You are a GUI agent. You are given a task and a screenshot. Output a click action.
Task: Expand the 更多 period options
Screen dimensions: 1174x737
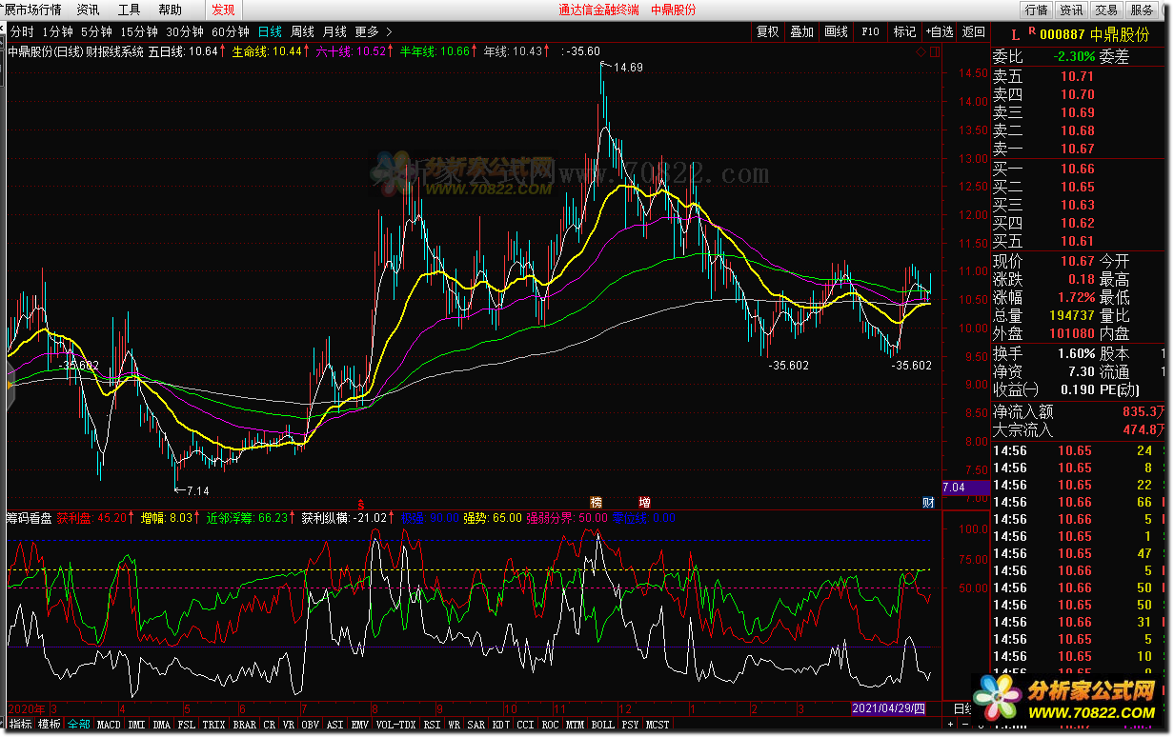click(x=373, y=31)
